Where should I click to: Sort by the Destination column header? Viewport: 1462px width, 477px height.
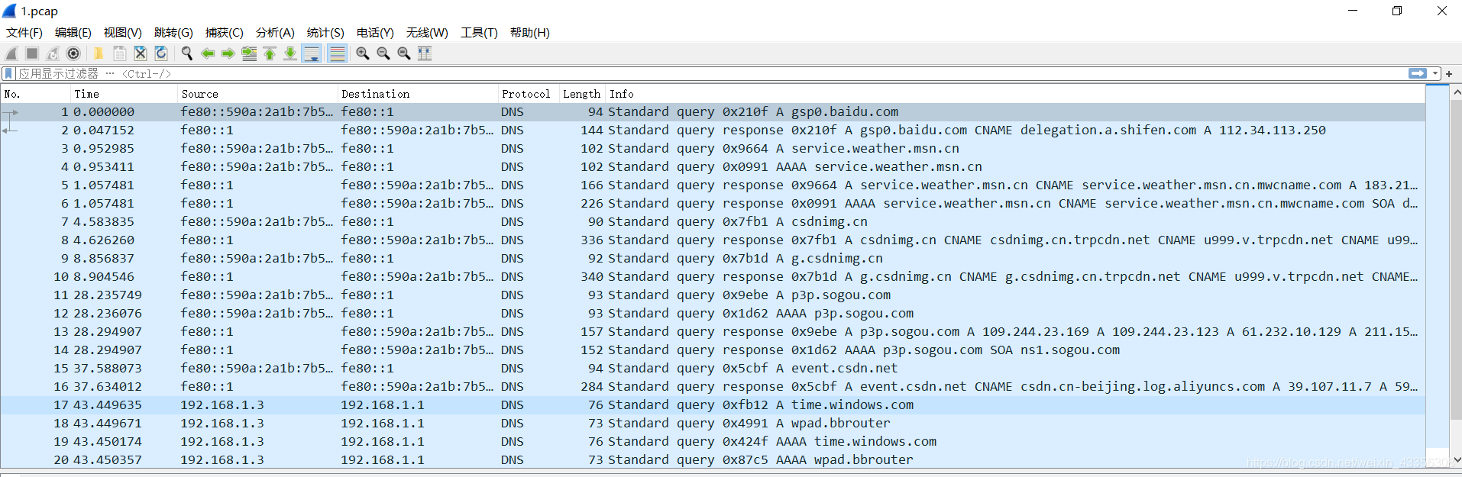tap(418, 94)
